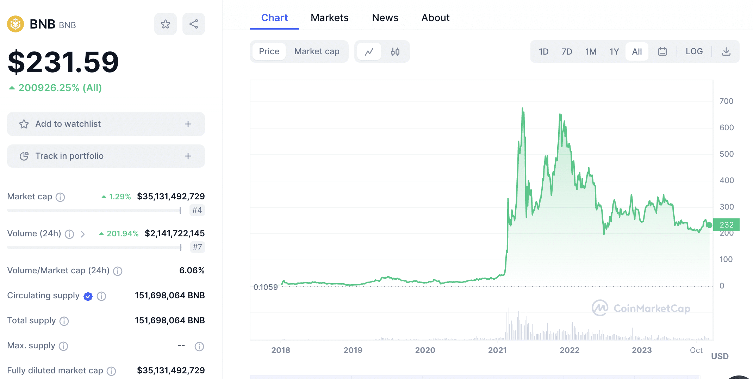This screenshot has height=379, width=753.
Task: Click Circulating supply verified badge
Action: [88, 297]
